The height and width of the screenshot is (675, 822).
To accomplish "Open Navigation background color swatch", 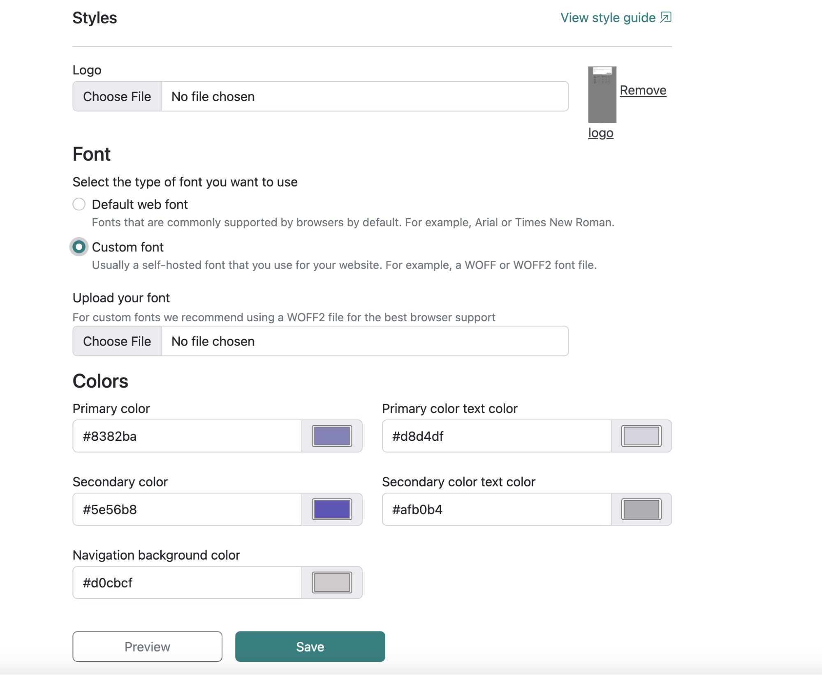I will [x=331, y=583].
